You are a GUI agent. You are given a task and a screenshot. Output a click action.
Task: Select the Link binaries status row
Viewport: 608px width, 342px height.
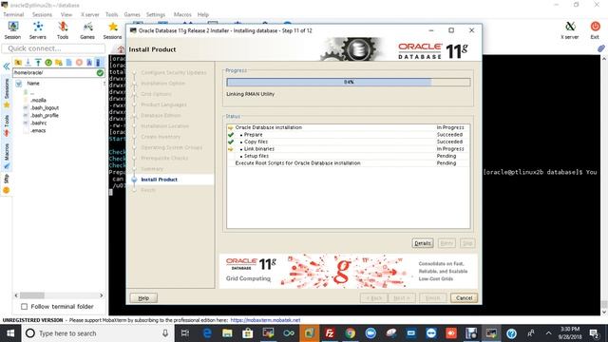point(348,149)
